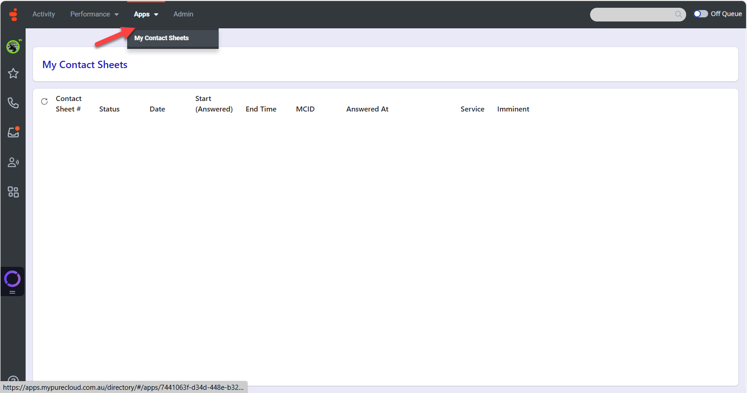Expand the Apps dropdown menu
Viewport: 747px width, 393px height.
146,14
